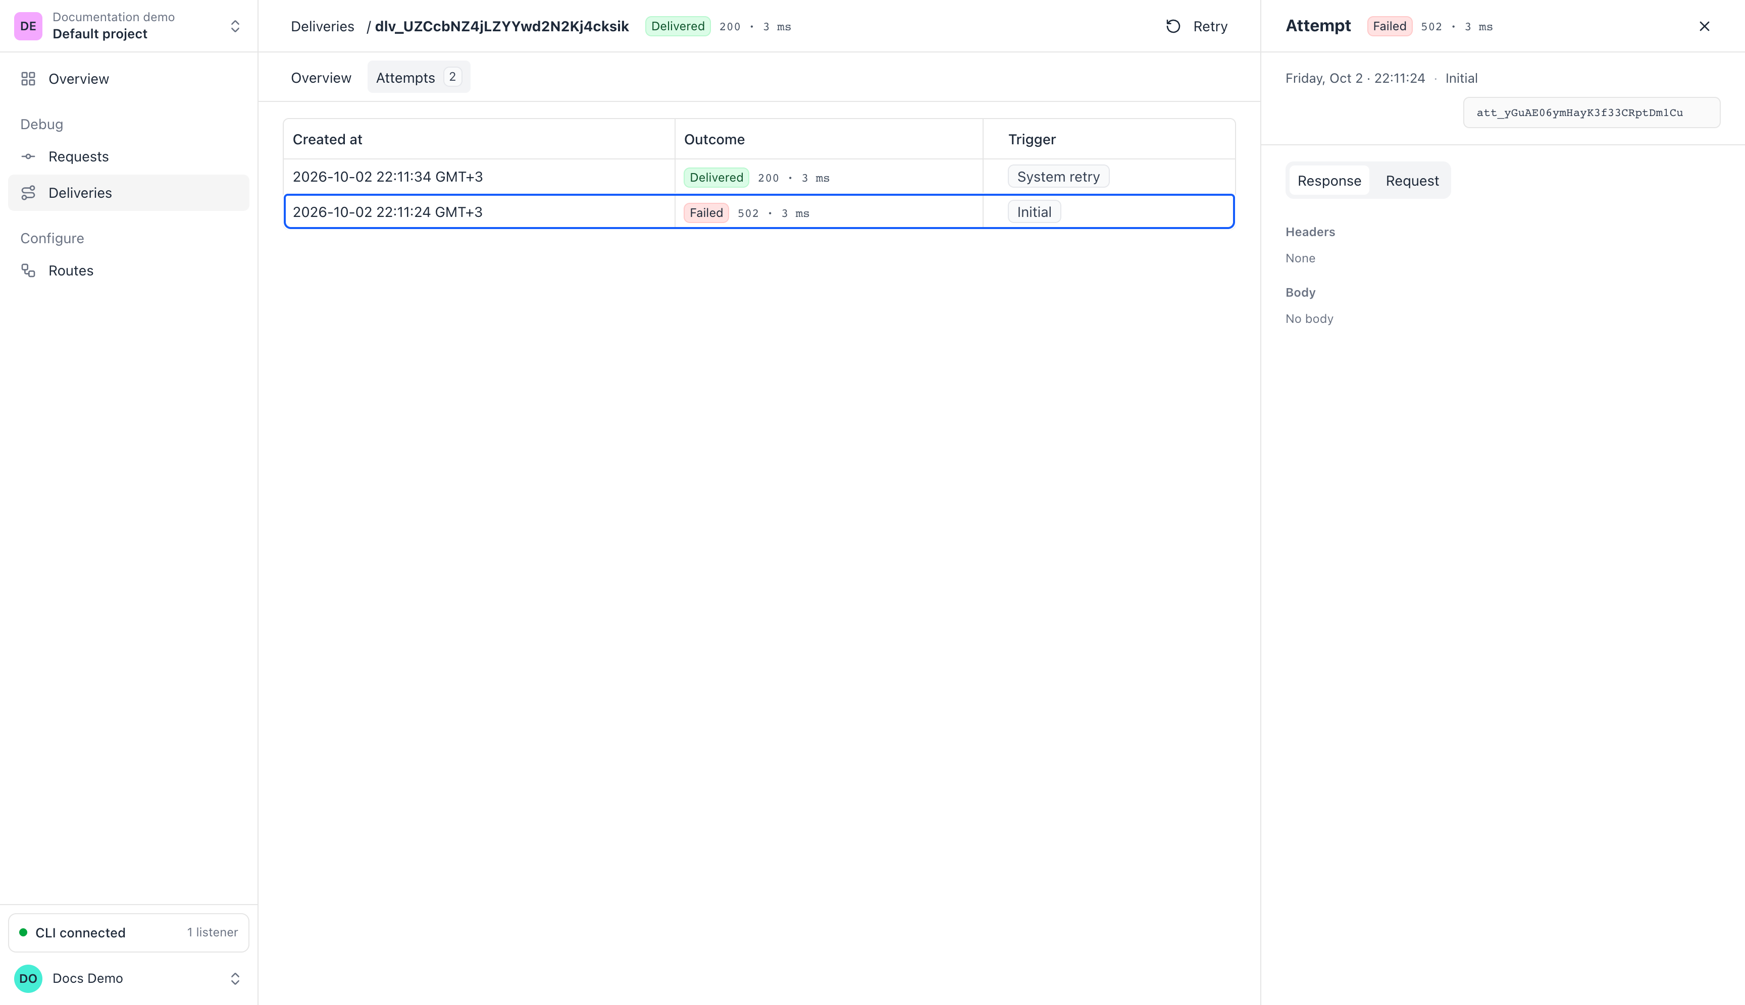This screenshot has width=1745, height=1005.
Task: Click the Initial trigger badge in table
Action: pyautogui.click(x=1034, y=212)
